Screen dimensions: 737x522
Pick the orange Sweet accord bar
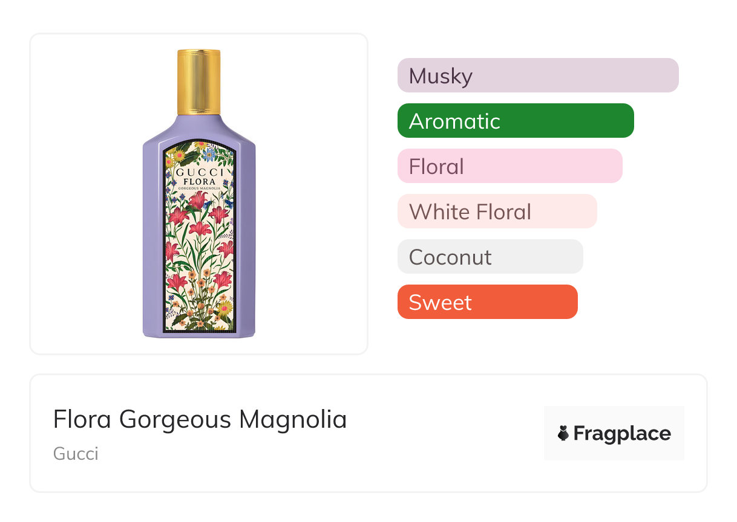pyautogui.click(x=487, y=302)
